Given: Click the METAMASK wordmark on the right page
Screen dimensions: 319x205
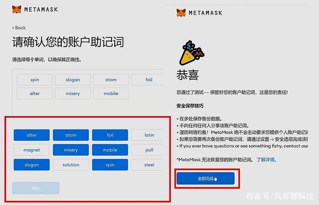Looking at the screenshot, I should [205, 13].
